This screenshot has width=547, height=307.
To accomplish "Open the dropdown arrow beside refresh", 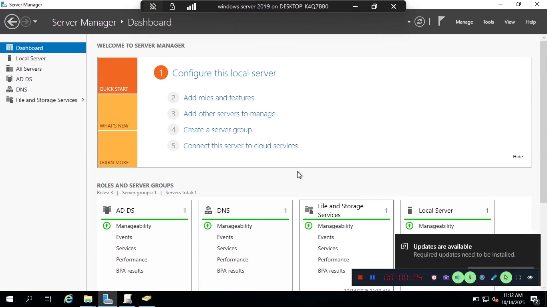I will click(x=409, y=22).
